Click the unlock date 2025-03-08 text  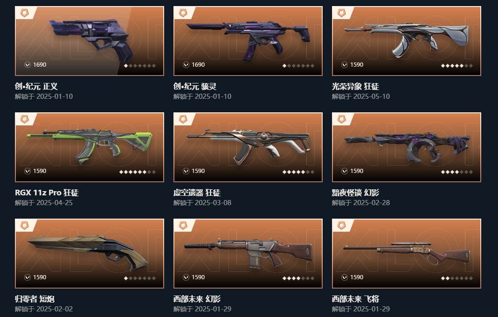[213, 203]
